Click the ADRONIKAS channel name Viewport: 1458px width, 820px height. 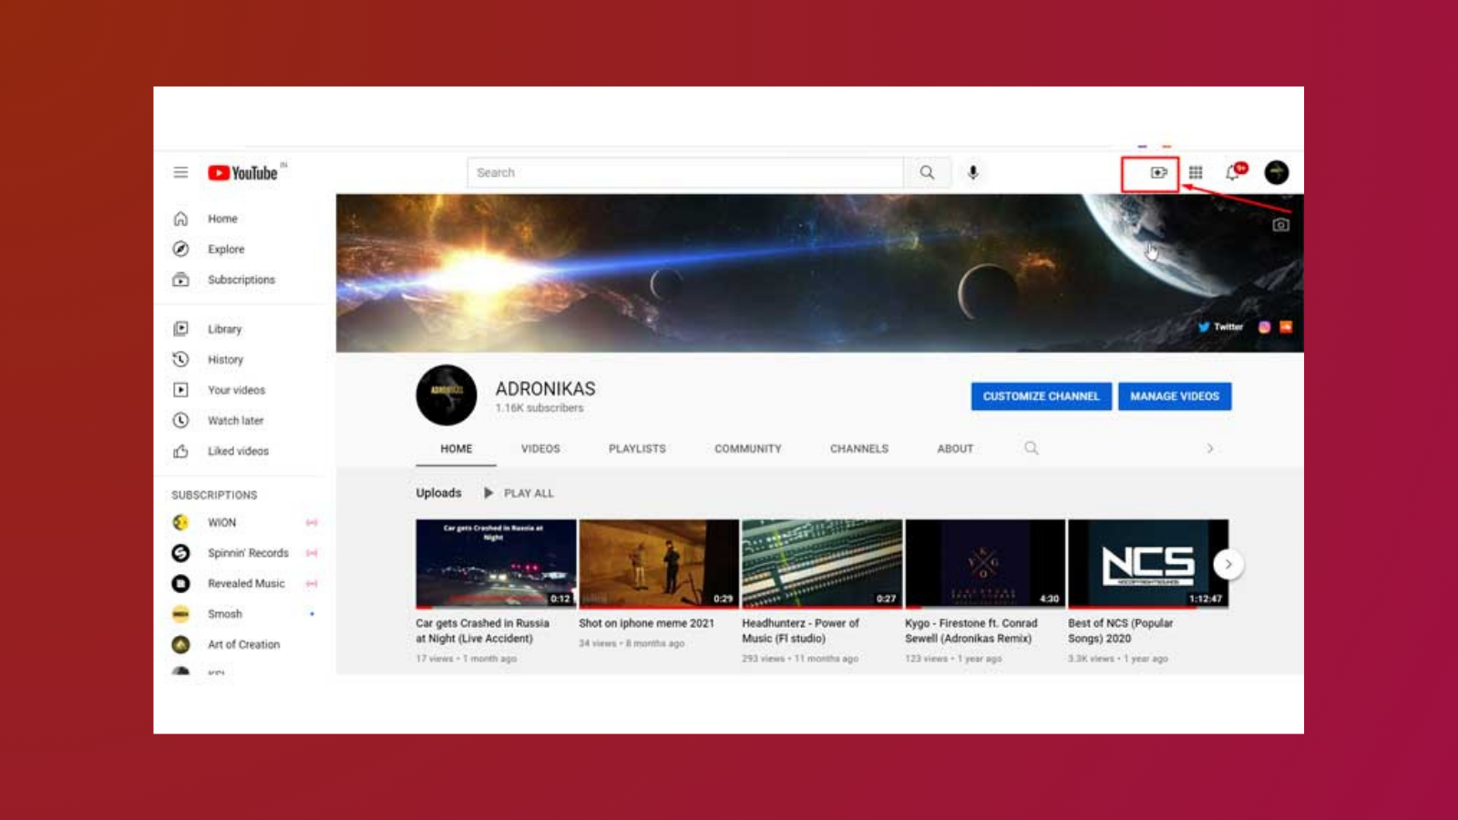tap(545, 389)
